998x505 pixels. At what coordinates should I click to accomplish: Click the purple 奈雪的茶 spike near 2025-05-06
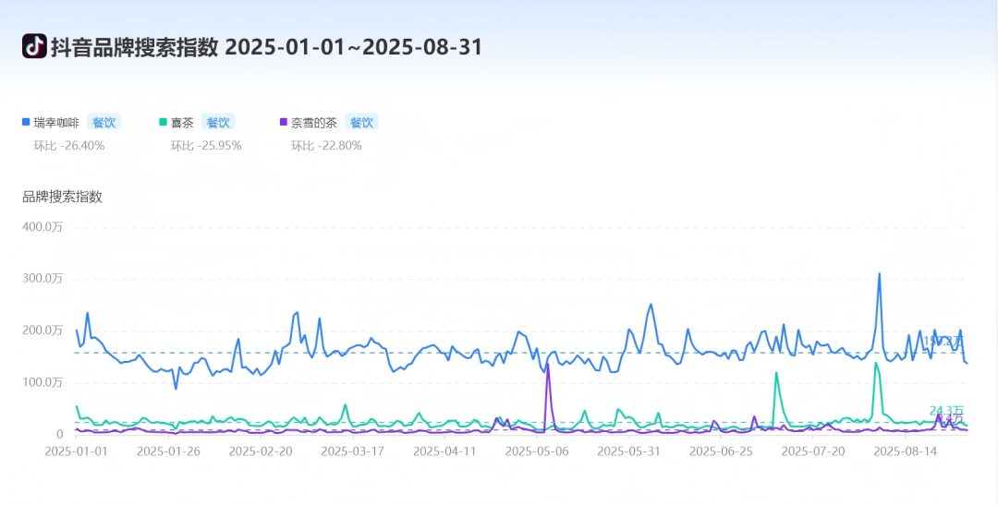[x=548, y=365]
